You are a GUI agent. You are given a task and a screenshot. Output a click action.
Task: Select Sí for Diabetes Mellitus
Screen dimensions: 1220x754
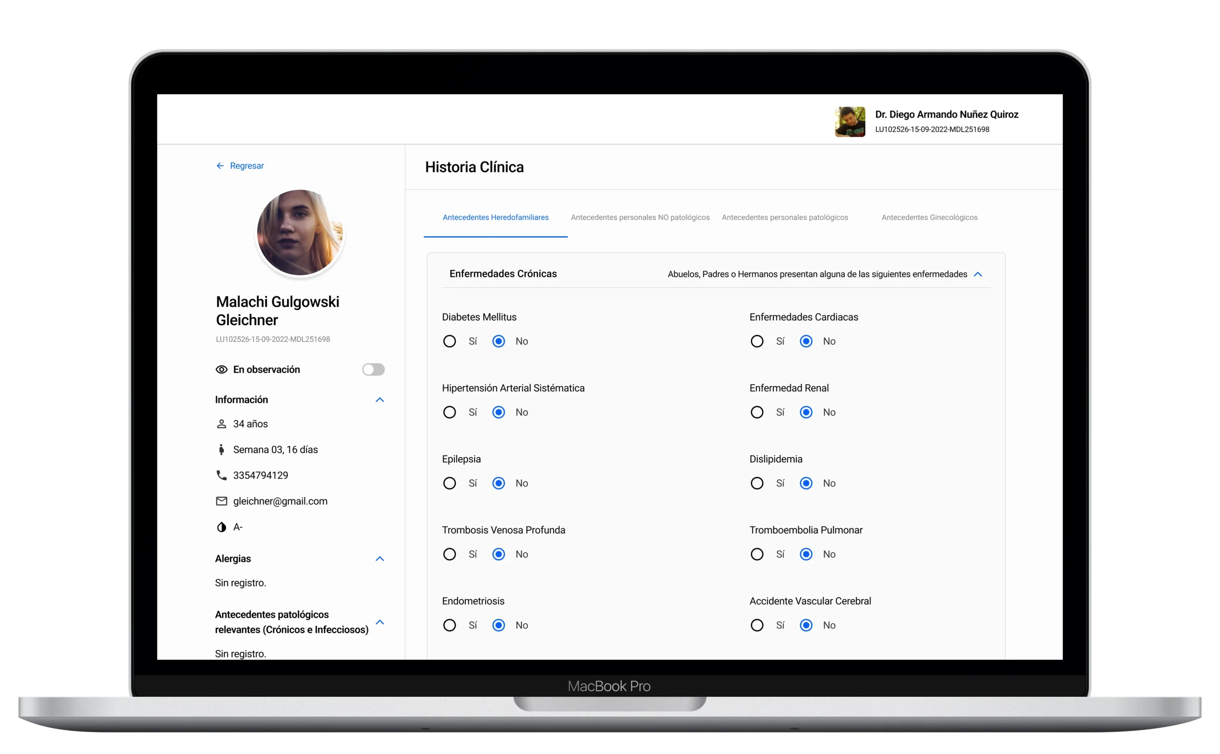(449, 341)
